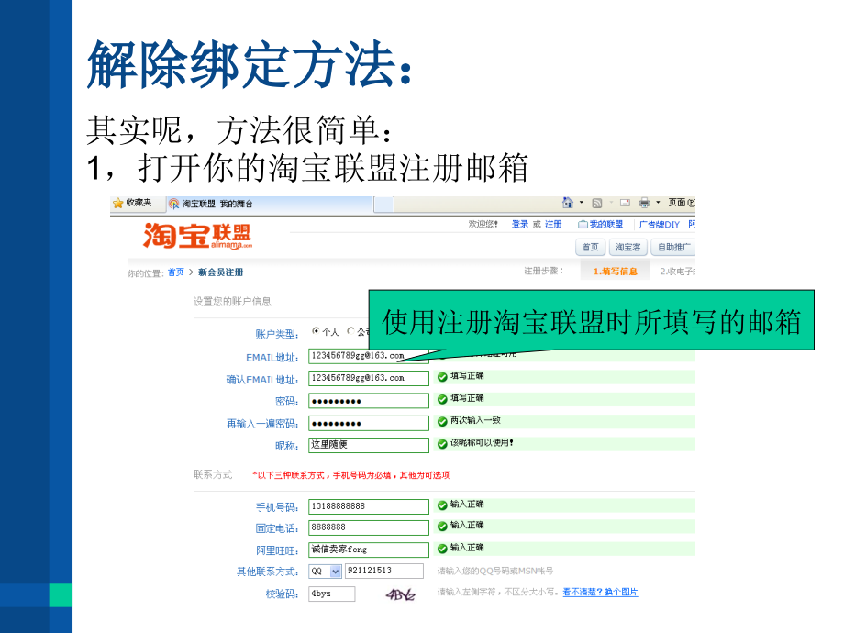Select step 1.填写信息 tab
This screenshot has height=633, width=844.
615,272
